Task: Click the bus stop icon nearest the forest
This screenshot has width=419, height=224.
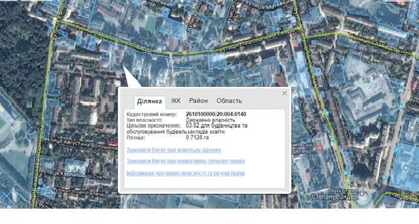Action: [72, 65]
